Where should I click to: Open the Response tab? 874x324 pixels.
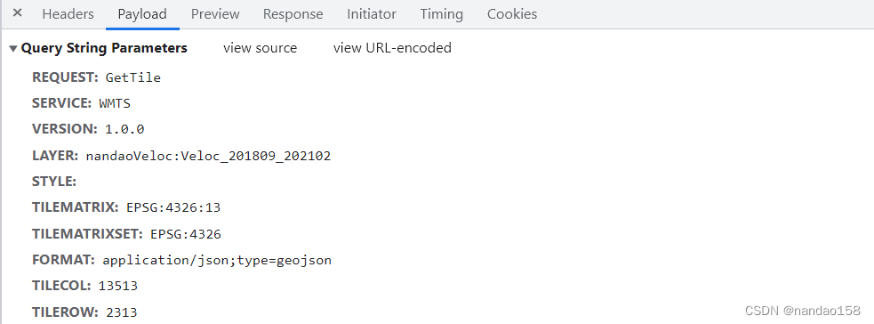click(293, 14)
